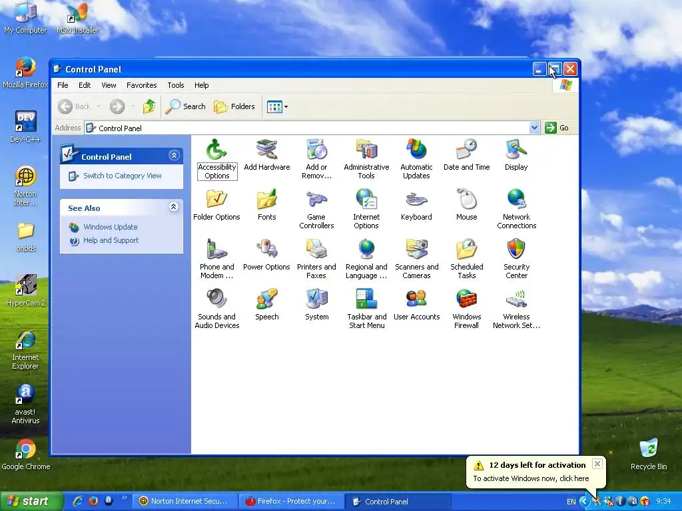Open Network Connections
Screen dimensions: 682x511
(x=516, y=209)
